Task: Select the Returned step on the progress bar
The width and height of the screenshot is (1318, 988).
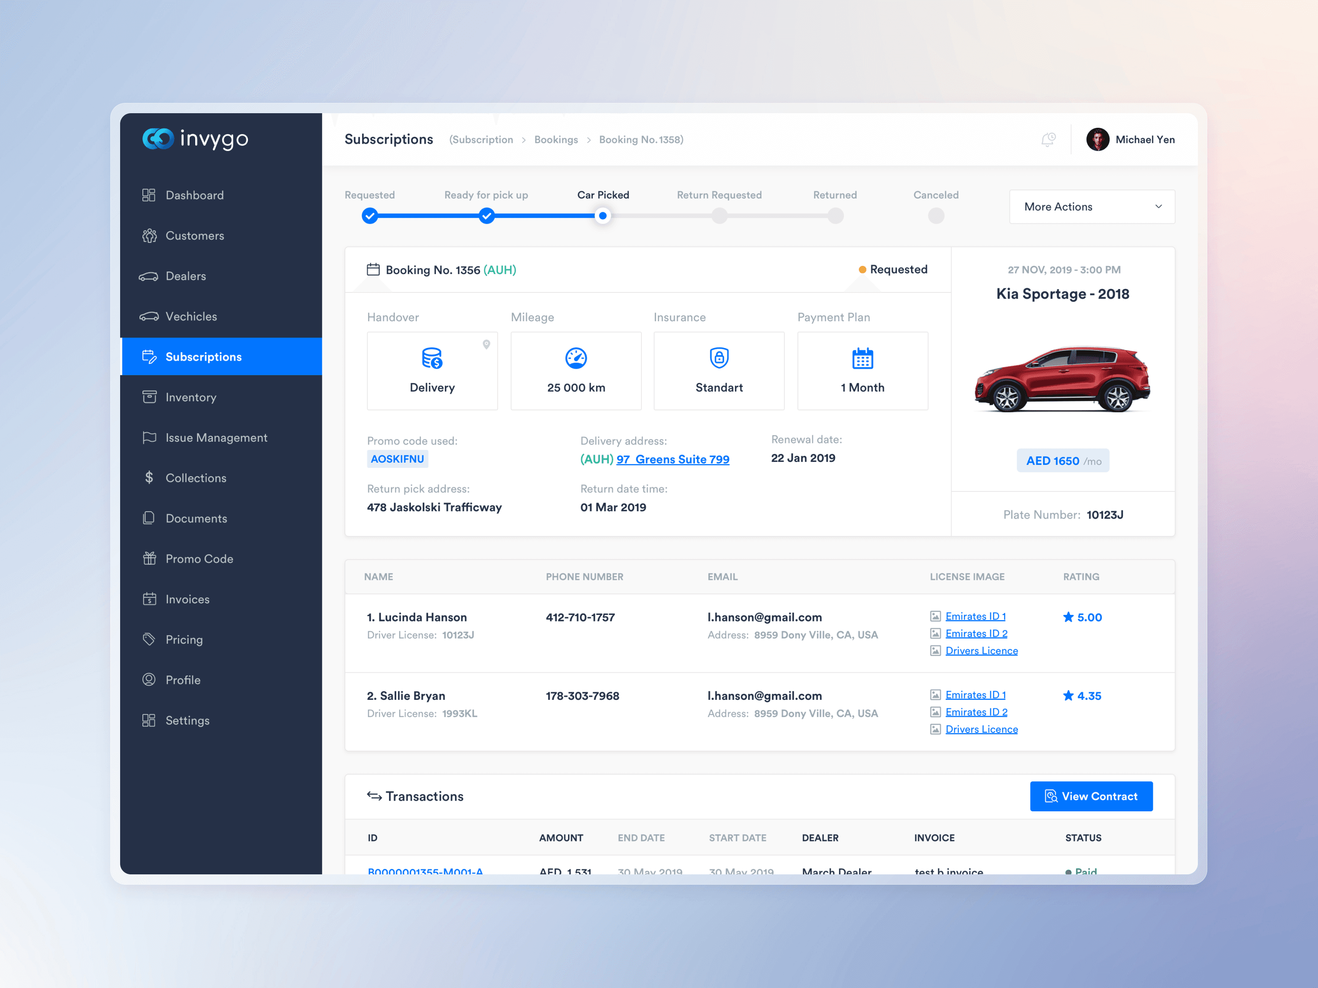Action: (835, 216)
